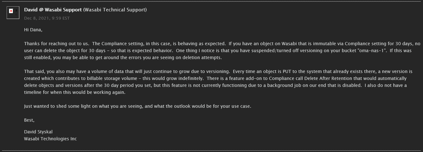This screenshot has width=423, height=152.
Task: Click the signature name David Styskal
Action: tap(38, 132)
